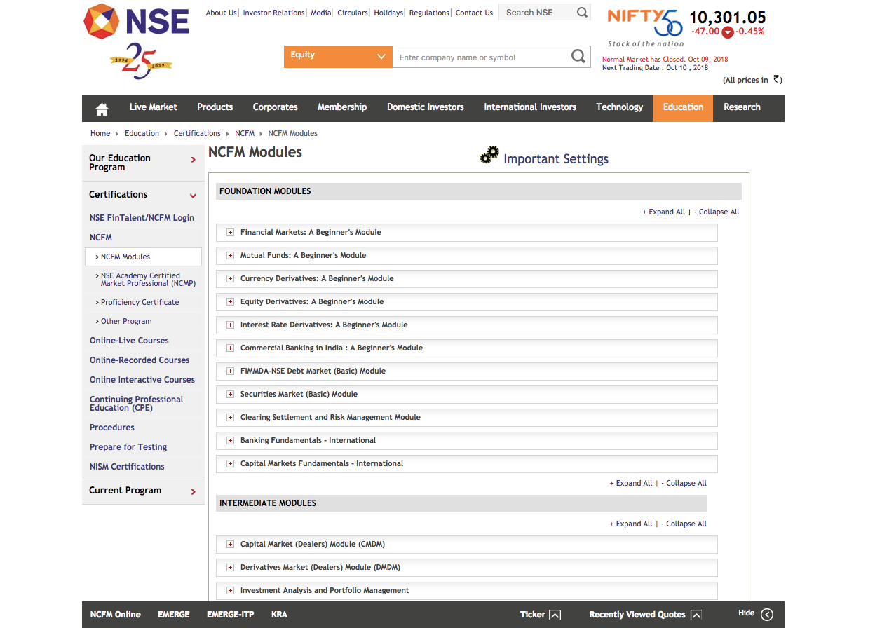Open the Products menu
882x628 pixels.
tap(215, 107)
